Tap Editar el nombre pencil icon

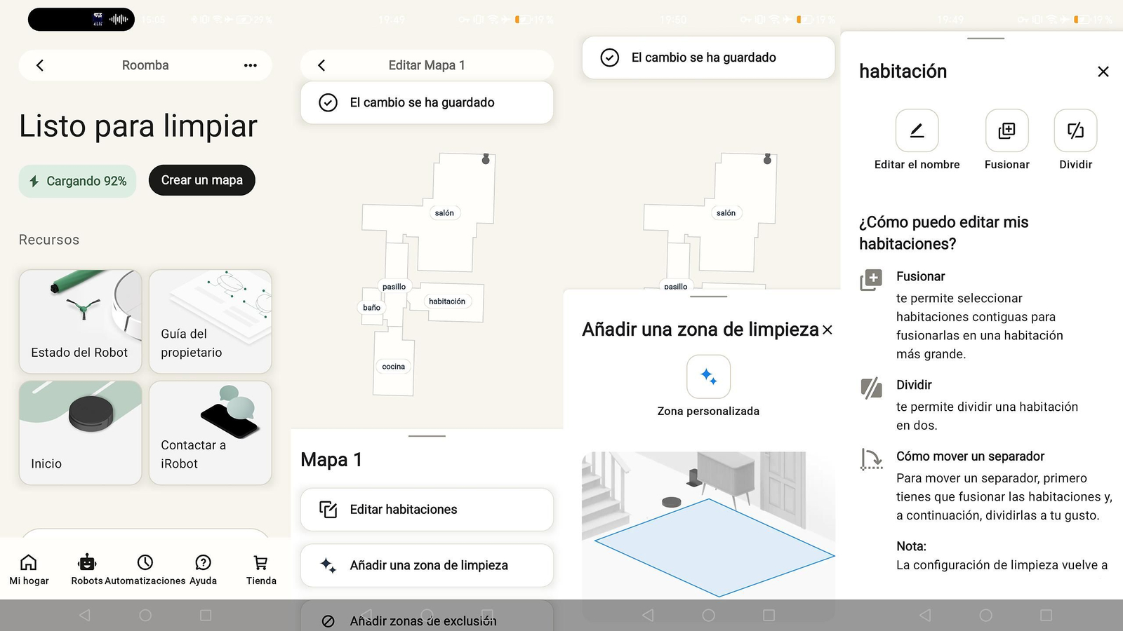pos(917,130)
